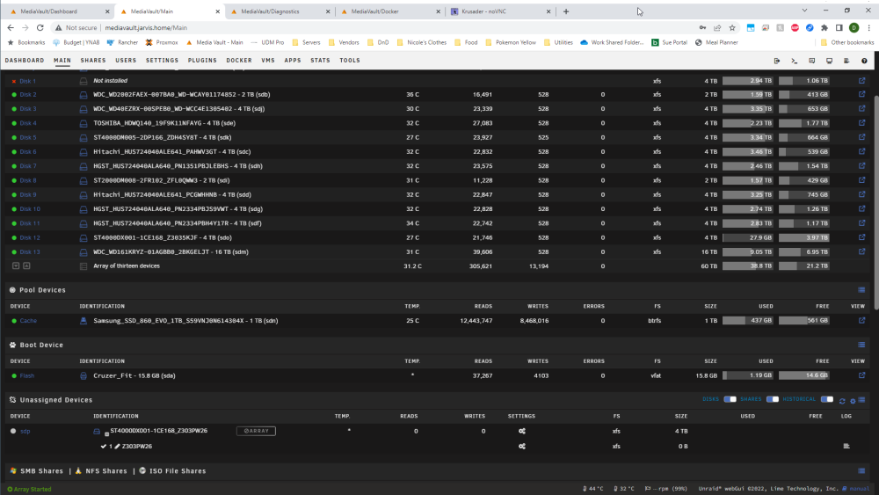Open Boot Device section menu icon
Screen dimensions: 879x495
click(x=861, y=345)
